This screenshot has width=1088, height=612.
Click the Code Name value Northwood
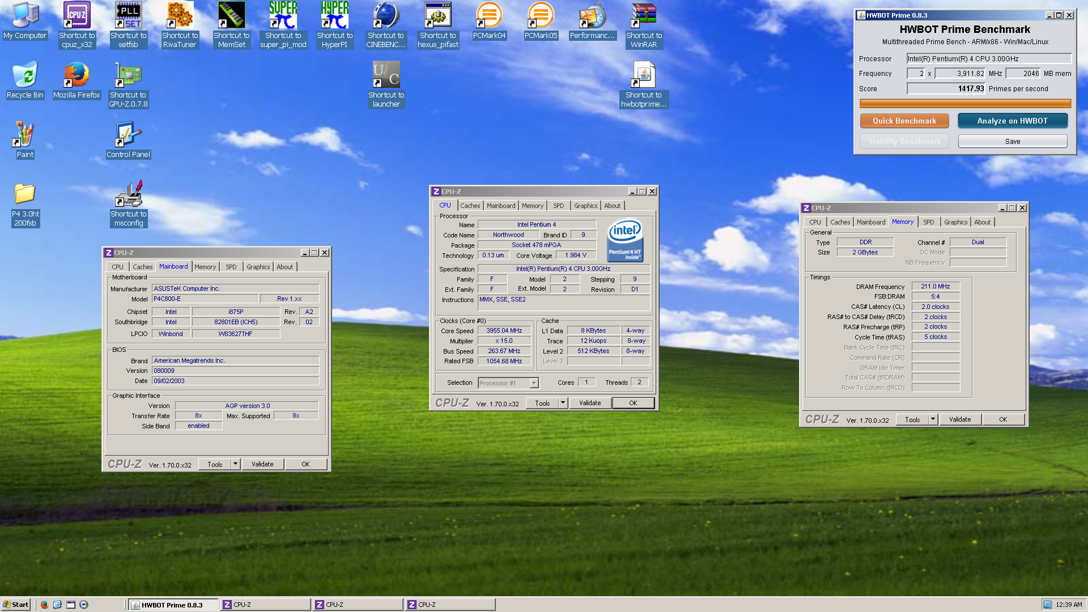pyautogui.click(x=508, y=235)
